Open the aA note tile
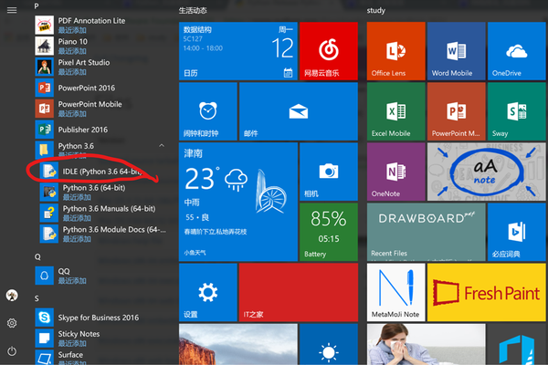Viewport: 548px width, 365px height. (x=487, y=172)
